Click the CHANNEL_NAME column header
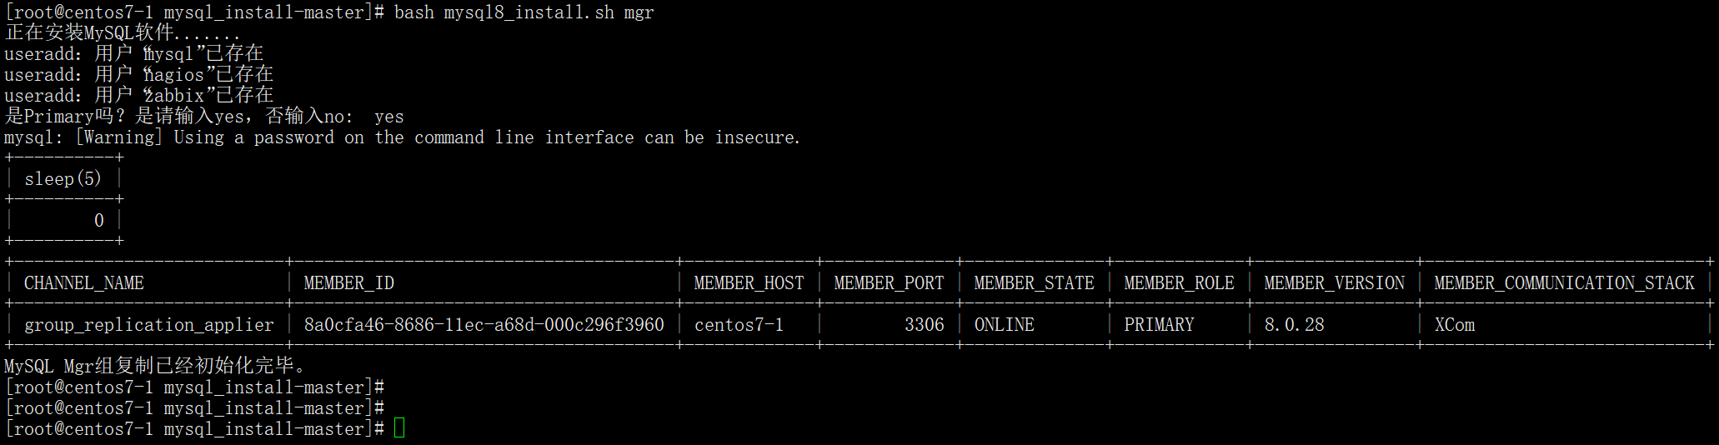 click(83, 283)
